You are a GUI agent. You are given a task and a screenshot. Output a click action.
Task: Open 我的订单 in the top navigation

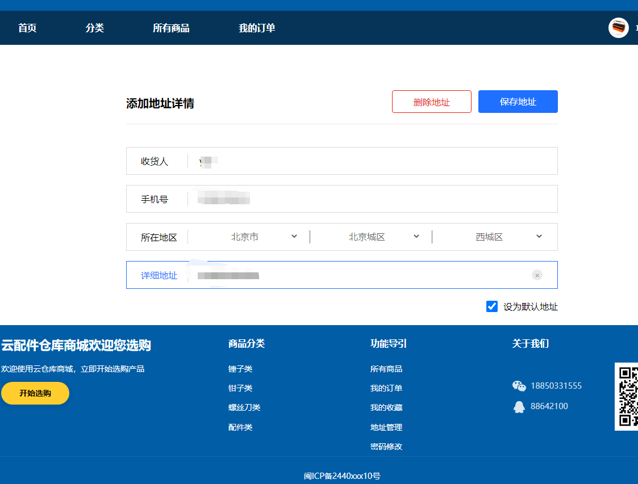pos(257,28)
